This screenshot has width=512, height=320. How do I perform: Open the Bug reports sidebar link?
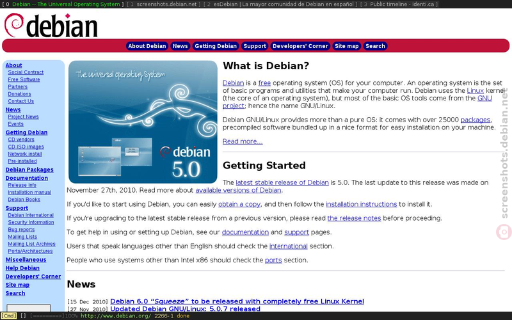pyautogui.click(x=21, y=230)
